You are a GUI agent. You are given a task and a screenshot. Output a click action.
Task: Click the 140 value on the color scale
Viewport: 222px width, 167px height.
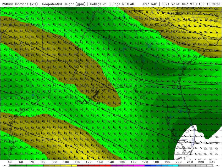tap(111, 162)
